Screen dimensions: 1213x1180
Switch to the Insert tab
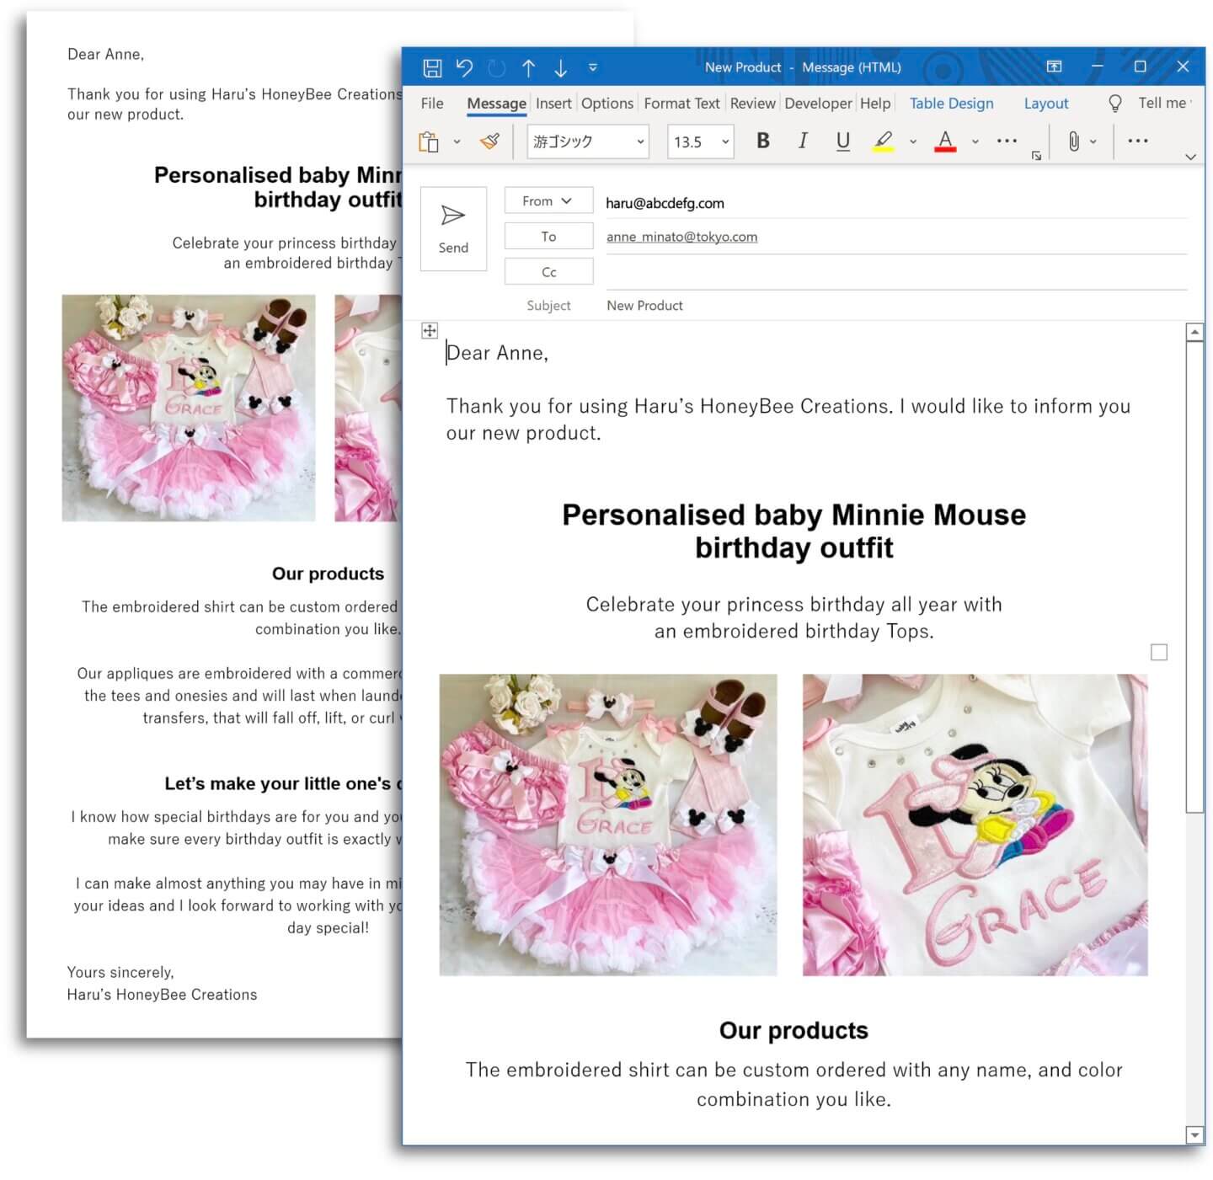coord(553,103)
